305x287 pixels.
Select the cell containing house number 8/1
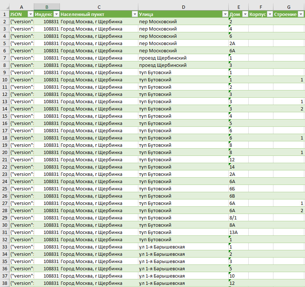click(x=238, y=218)
